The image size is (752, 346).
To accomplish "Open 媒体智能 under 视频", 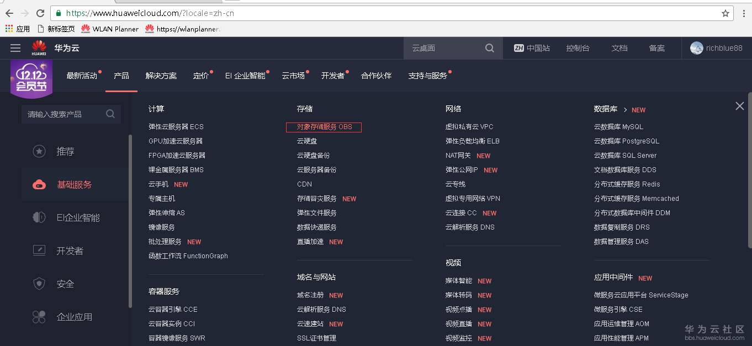I will tap(459, 280).
